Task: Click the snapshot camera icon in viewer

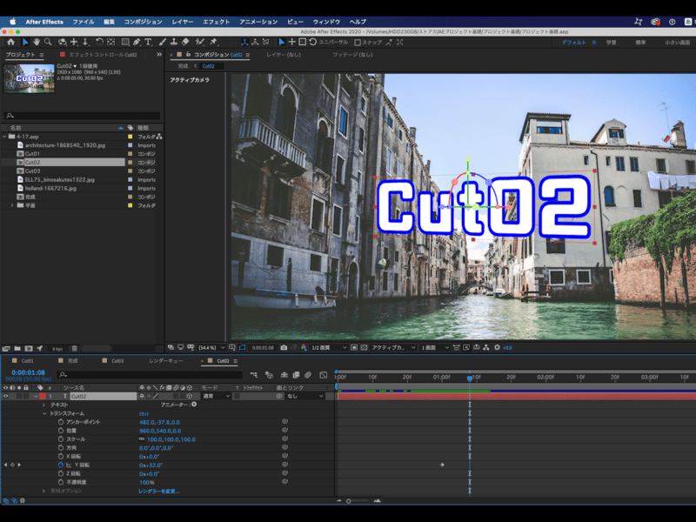Action: [x=284, y=347]
